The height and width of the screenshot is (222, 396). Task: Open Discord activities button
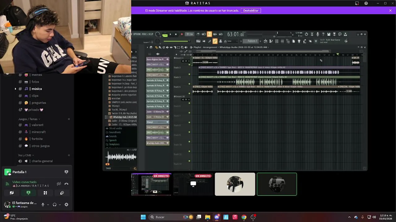[45, 193]
